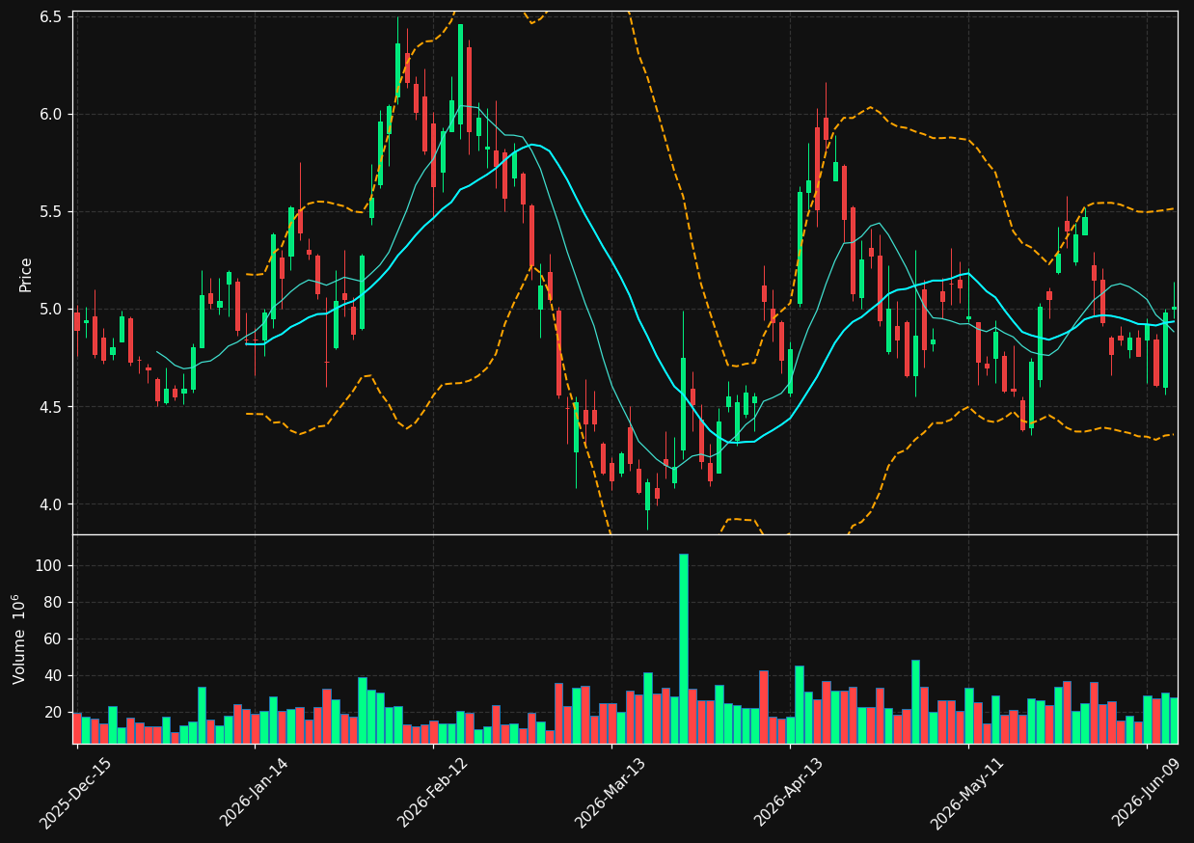This screenshot has height=843, width=1194.
Task: Click the 5.0 price tick label
Action: [51, 309]
